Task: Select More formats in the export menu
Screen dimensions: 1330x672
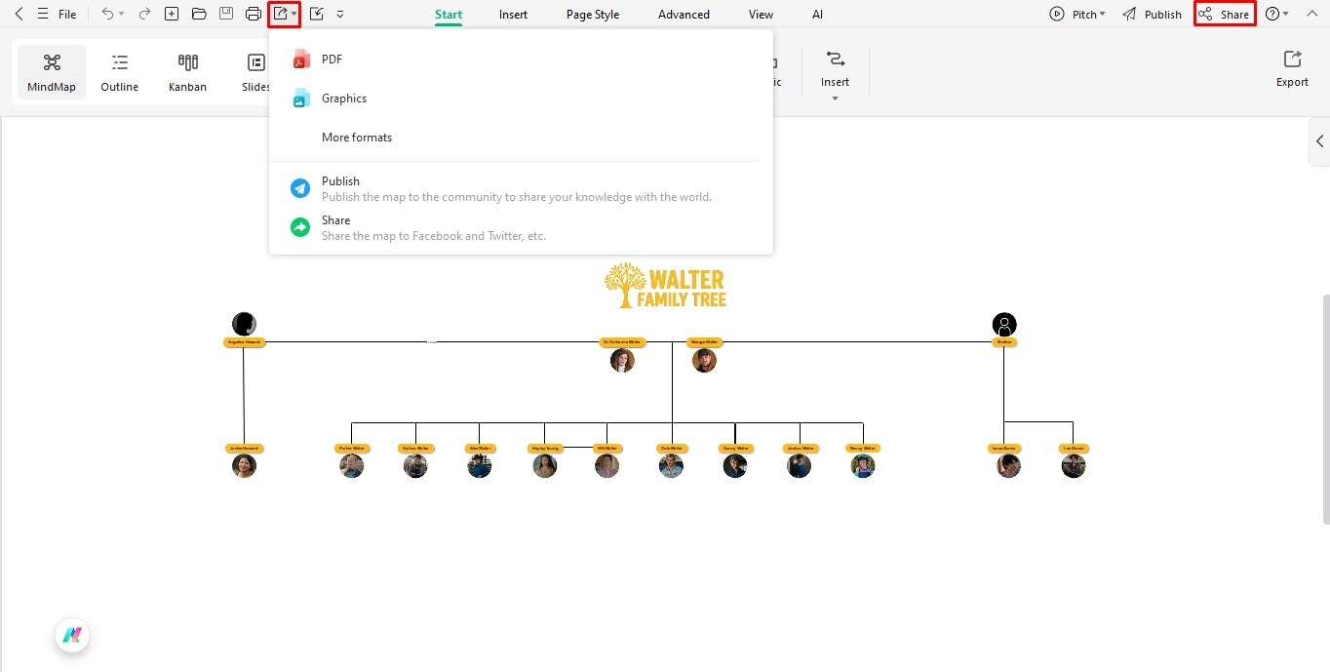Action: click(357, 137)
